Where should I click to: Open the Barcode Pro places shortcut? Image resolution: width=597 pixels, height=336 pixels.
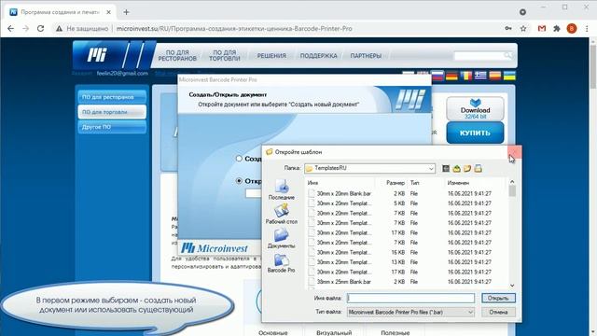click(282, 262)
